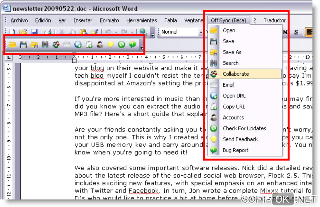Choose Email in OffiSync menu

[245, 85]
